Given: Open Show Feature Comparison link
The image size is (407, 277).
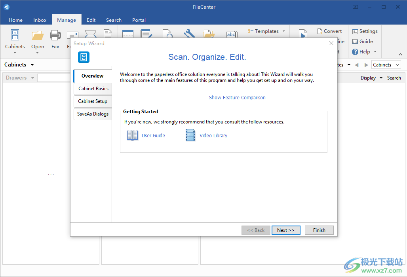Looking at the screenshot, I should click(237, 98).
